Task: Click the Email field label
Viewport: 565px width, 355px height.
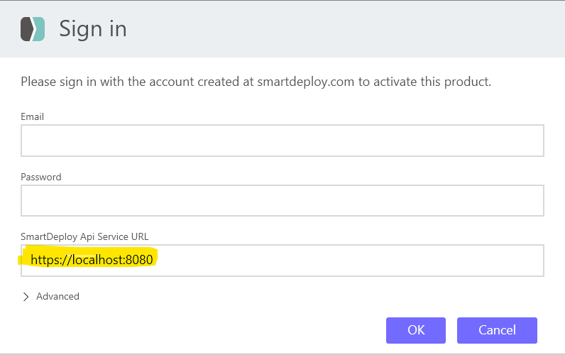Action: [33, 116]
